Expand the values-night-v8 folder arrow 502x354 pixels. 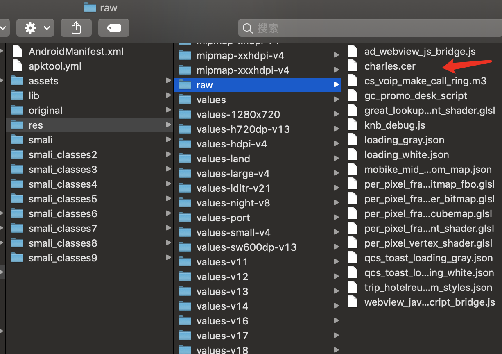336,203
